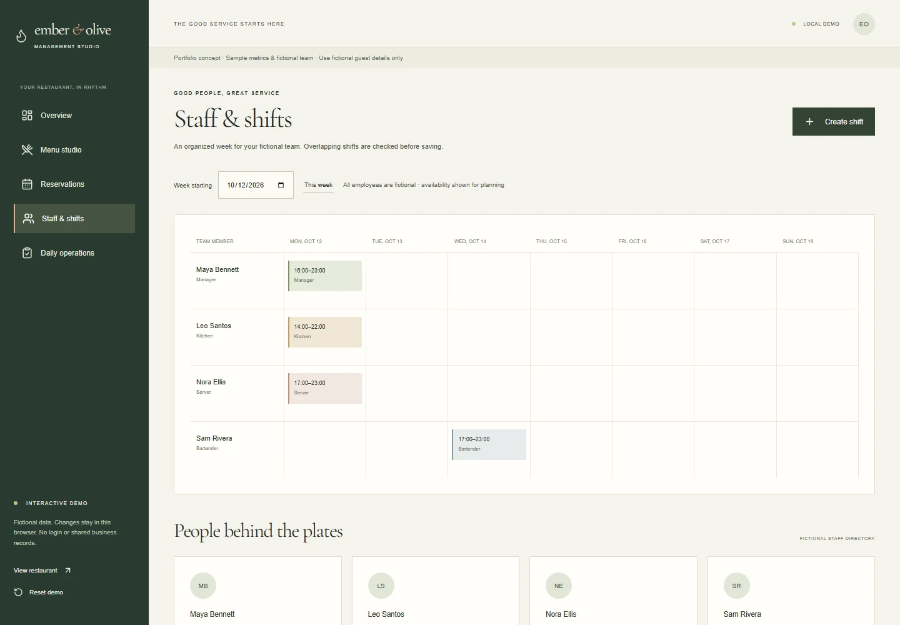This screenshot has height=625, width=900.
Task: Click the NE avatar for Nora Ellis
Action: point(559,586)
